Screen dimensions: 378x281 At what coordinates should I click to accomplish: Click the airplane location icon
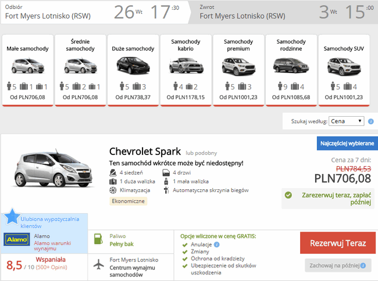pyautogui.click(x=99, y=265)
